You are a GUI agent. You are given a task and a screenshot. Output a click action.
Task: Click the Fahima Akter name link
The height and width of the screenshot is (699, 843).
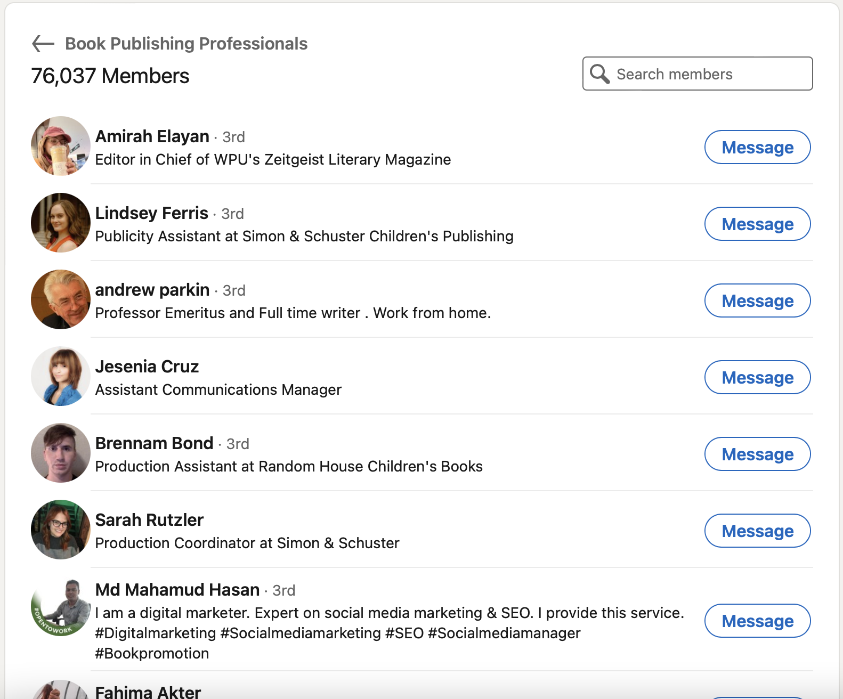point(148,692)
